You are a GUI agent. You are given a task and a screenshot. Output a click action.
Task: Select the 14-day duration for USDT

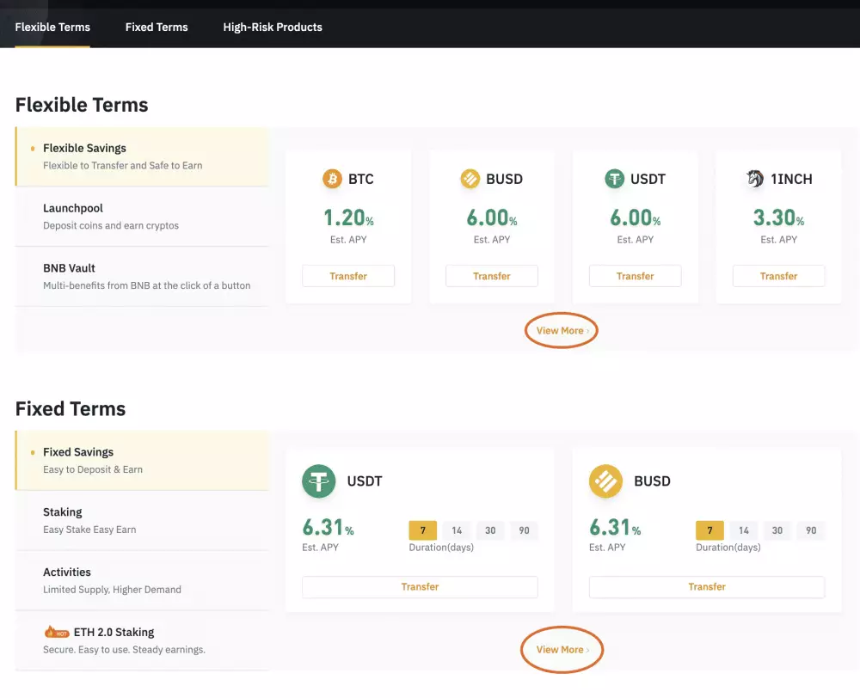(457, 530)
